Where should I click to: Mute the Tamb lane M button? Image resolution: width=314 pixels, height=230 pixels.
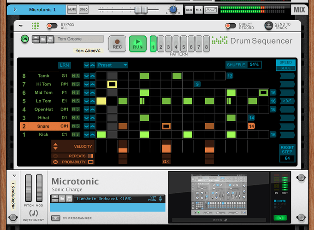point(73,76)
